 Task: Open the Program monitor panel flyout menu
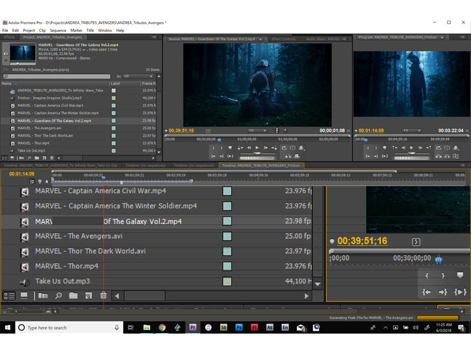point(462,37)
